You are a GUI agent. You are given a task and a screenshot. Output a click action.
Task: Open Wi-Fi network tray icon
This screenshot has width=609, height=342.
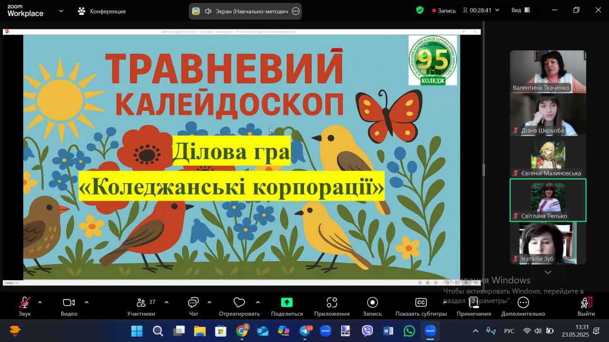(527, 331)
